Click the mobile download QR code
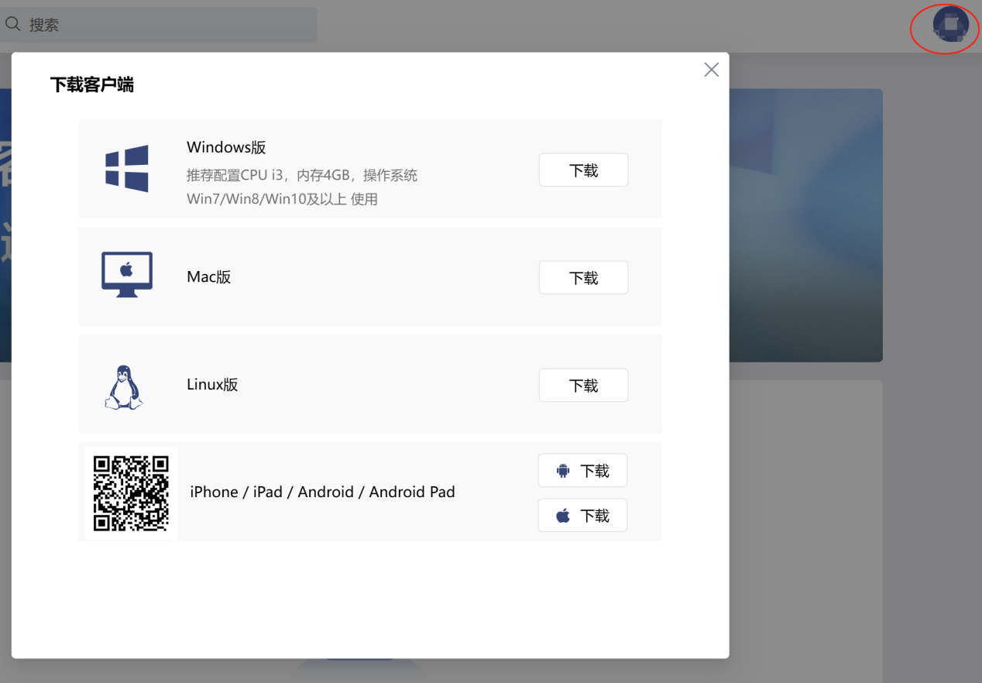Screen dimensions: 982x683 tap(131, 493)
